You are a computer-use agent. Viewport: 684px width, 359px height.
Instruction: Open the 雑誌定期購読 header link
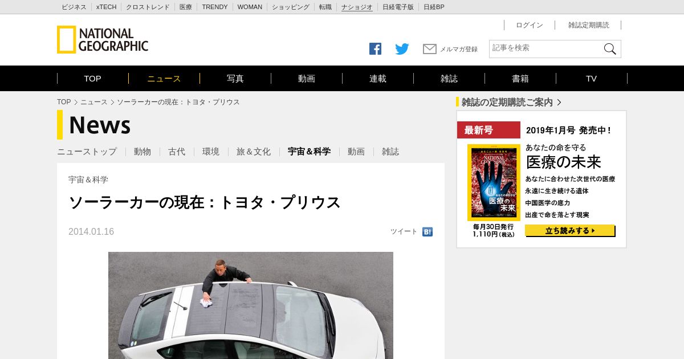(589, 25)
